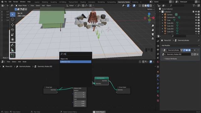Select the Measure tool in viewport toolbar
The image size is (201, 113).
pyautogui.click(x=13, y=50)
